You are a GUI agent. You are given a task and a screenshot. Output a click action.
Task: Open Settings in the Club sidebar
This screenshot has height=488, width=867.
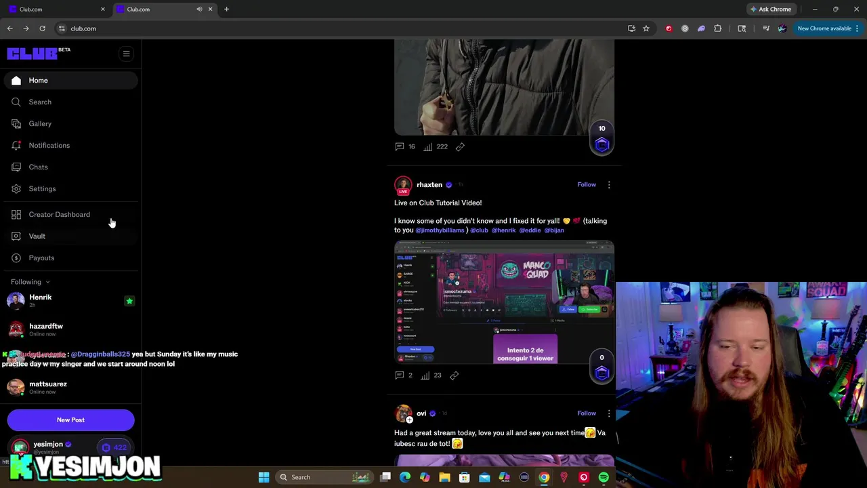coord(70,188)
